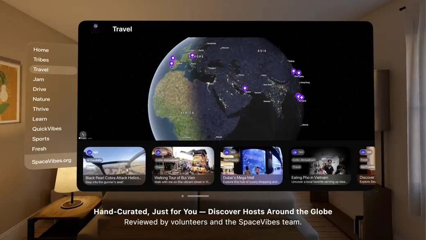
Task: Click the Jakarta label on the globe
Action: [x=305, y=125]
